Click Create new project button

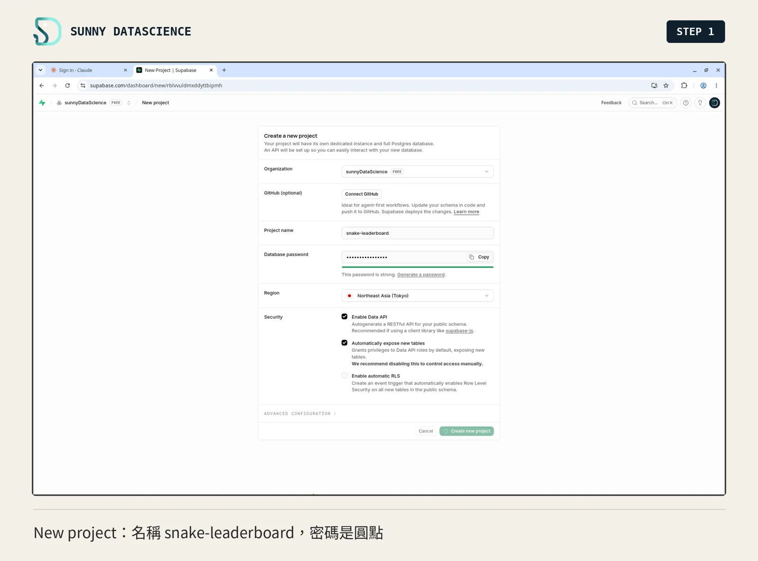pyautogui.click(x=467, y=431)
